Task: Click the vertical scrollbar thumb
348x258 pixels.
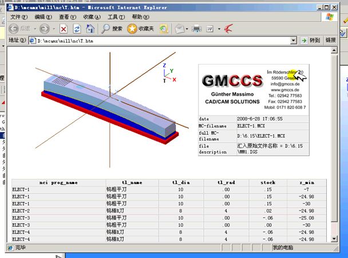Action: 334,138
